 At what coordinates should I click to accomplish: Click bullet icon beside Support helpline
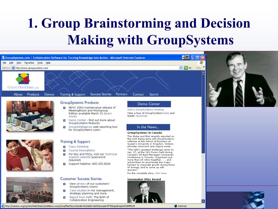click(64, 164)
